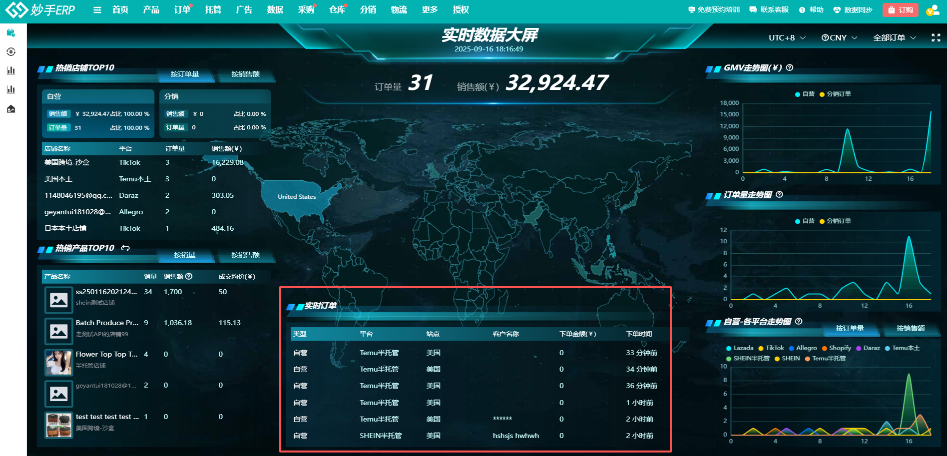The image size is (947, 456).
Task: Select 按订单量 tab in 热销店铺TOP10
Action: (x=185, y=74)
